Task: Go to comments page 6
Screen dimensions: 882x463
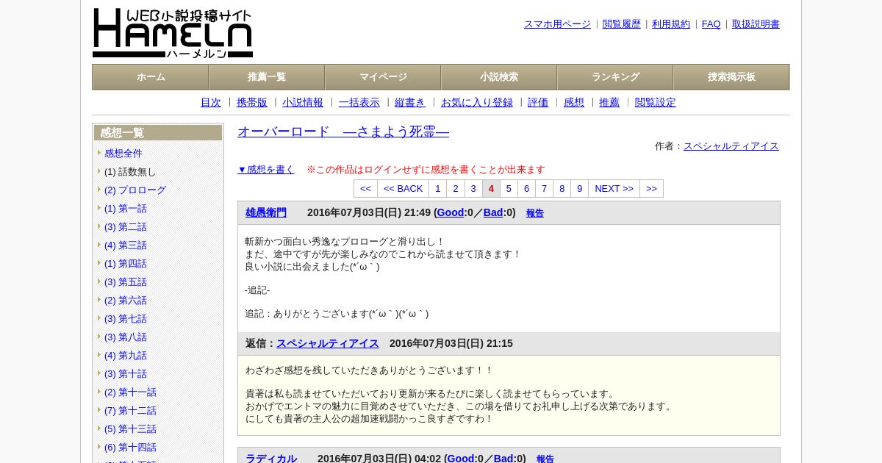Action: pyautogui.click(x=526, y=189)
